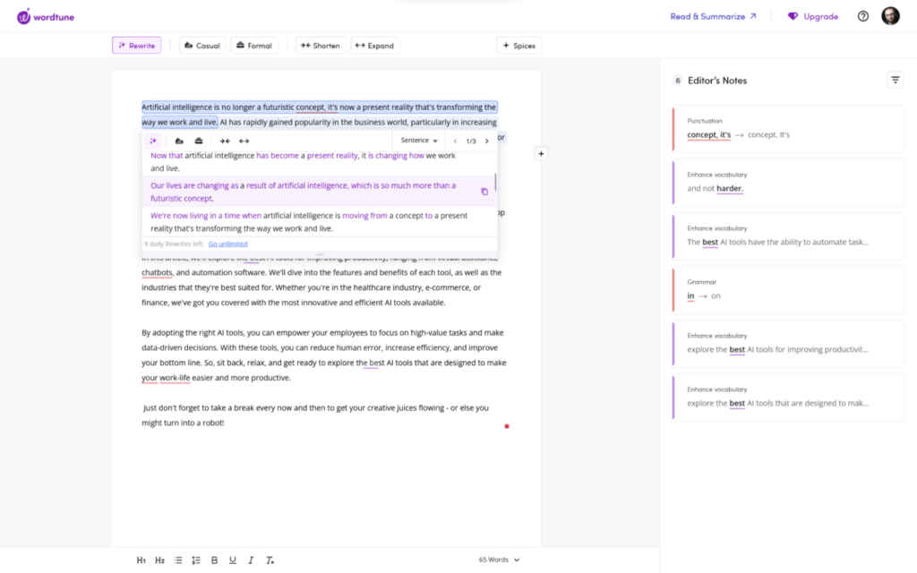Insert a bulleted list
Viewport: 917px width, 573px height.
pos(178,560)
